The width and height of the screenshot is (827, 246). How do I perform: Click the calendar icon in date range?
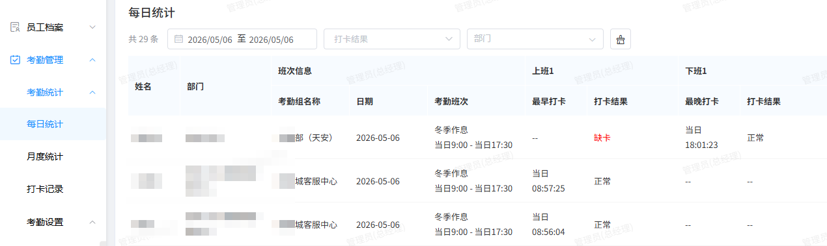(178, 40)
